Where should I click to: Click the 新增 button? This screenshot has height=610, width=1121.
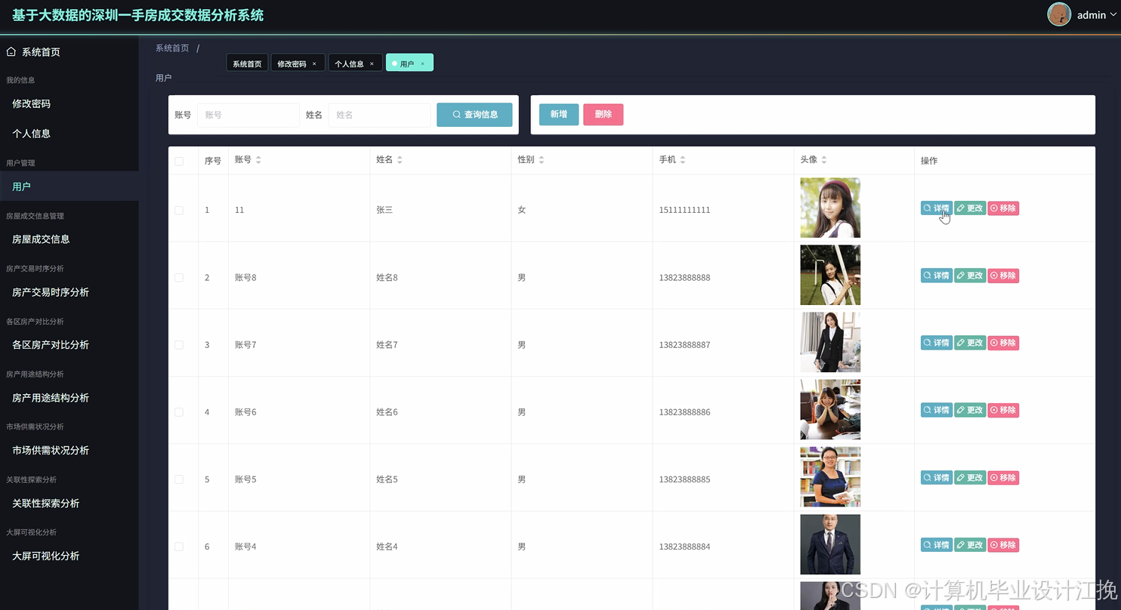click(559, 114)
